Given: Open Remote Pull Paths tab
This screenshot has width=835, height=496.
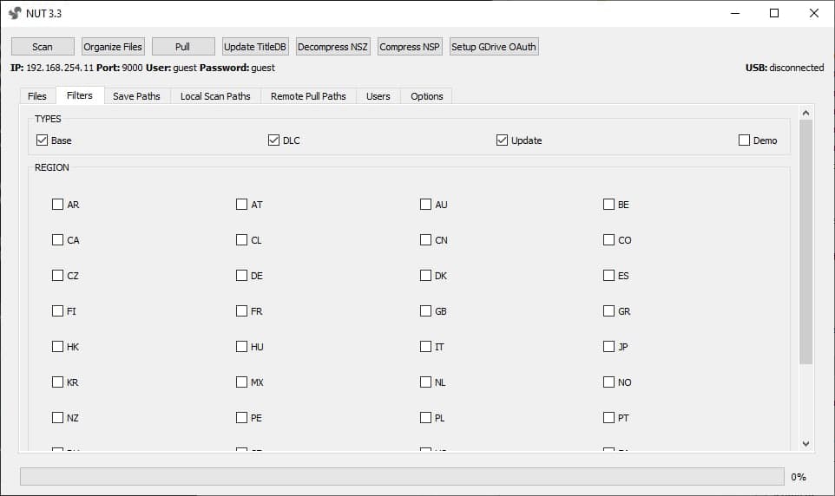Looking at the screenshot, I should click(x=308, y=96).
